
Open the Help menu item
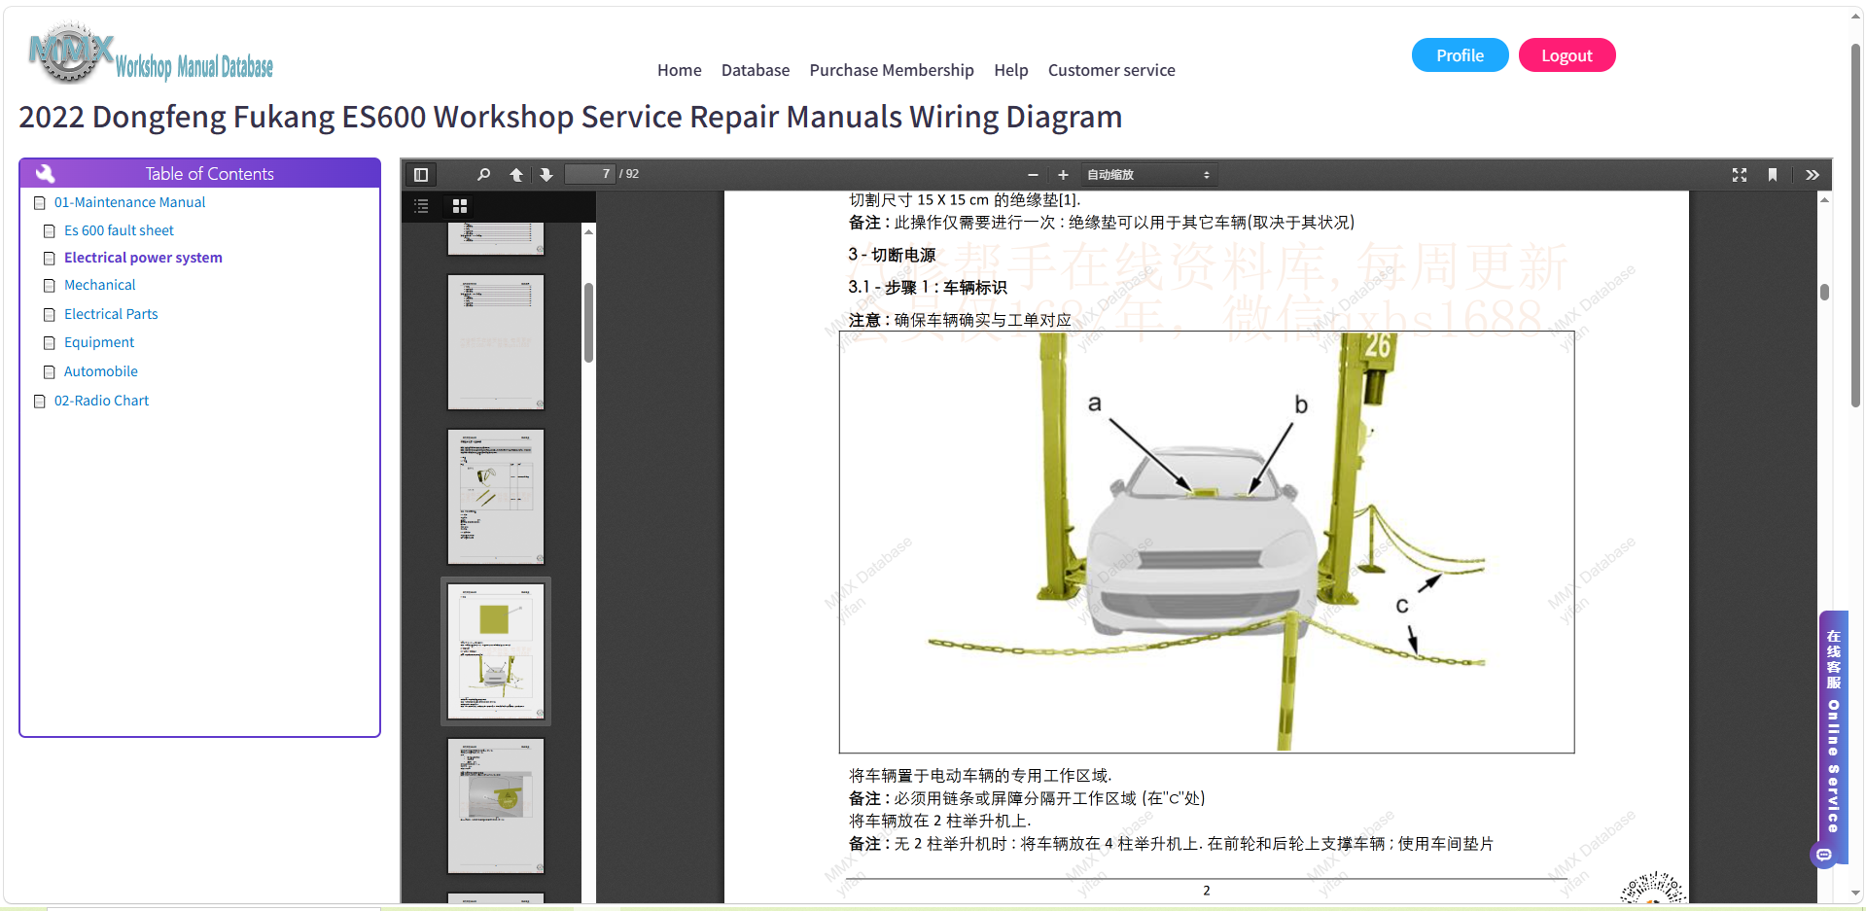1011,70
